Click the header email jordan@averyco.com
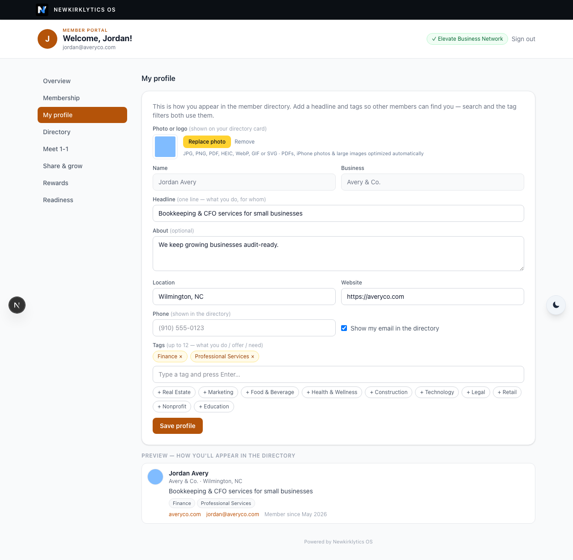This screenshot has height=560, width=573. [89, 47]
